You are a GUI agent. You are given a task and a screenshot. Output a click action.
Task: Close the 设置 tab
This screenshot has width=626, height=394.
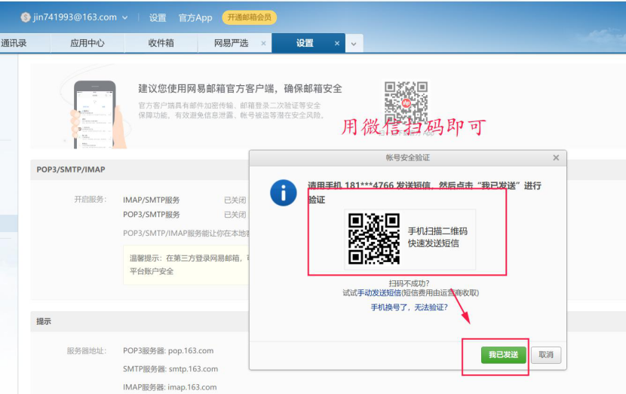pos(337,43)
